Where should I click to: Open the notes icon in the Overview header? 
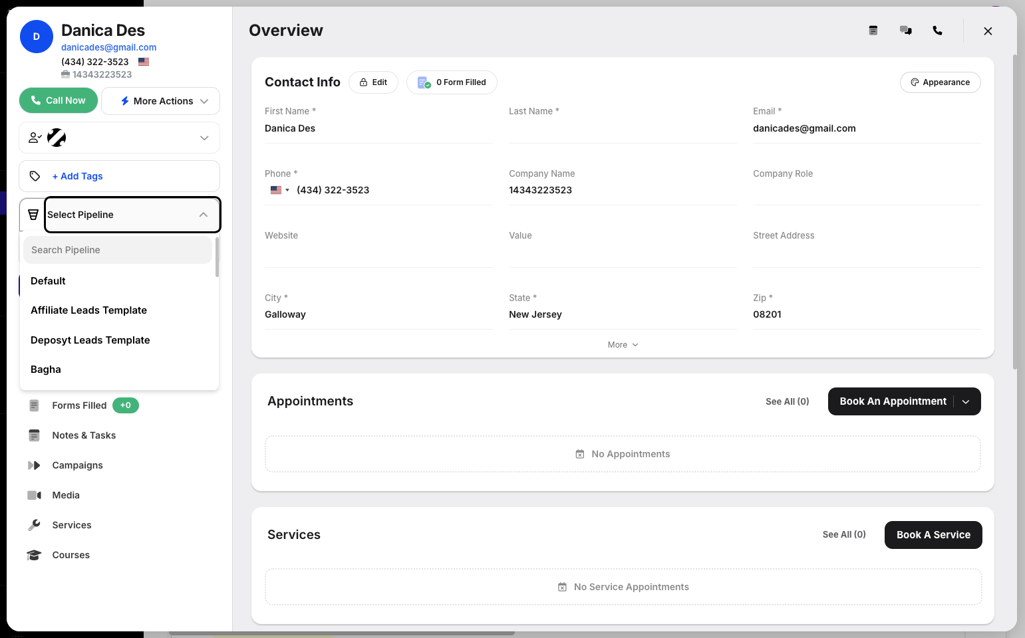pos(873,31)
